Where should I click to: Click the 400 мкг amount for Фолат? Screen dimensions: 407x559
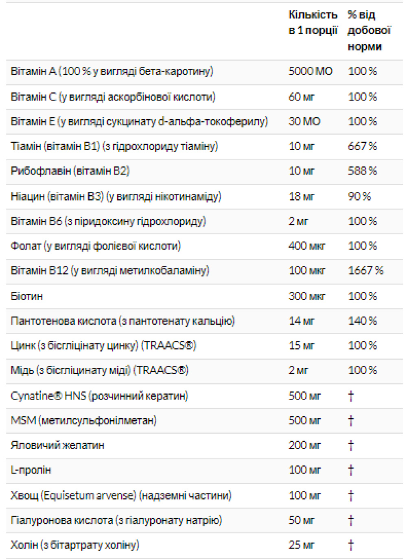(x=306, y=246)
